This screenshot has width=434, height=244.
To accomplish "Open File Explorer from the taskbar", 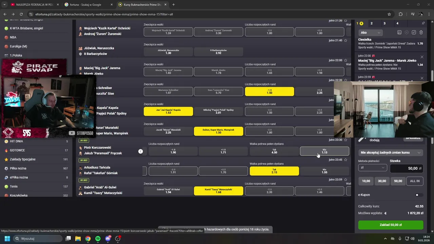I will [x=78, y=239].
